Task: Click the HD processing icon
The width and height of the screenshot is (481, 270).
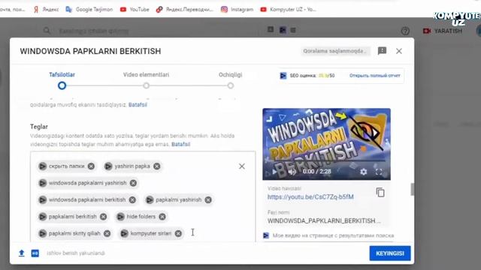Action: pyautogui.click(x=35, y=253)
